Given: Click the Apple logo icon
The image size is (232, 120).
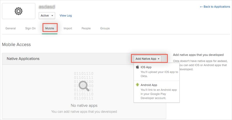Looking at the screenshot, I should [137, 67].
